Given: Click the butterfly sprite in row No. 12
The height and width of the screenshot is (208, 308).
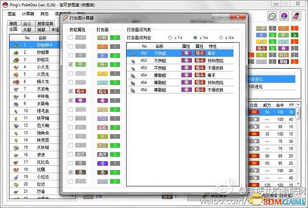Looking at the screenshot, I should tap(16, 126).
